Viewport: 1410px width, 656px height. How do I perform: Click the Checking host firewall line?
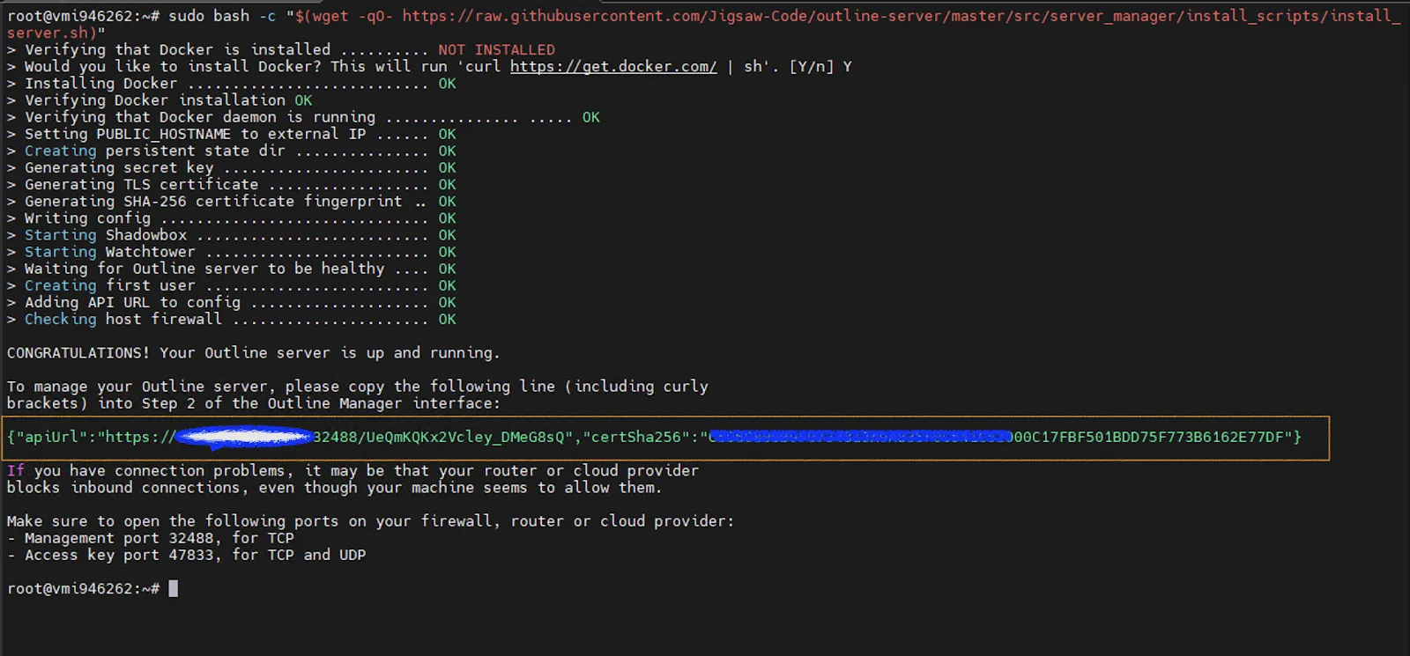coord(122,319)
